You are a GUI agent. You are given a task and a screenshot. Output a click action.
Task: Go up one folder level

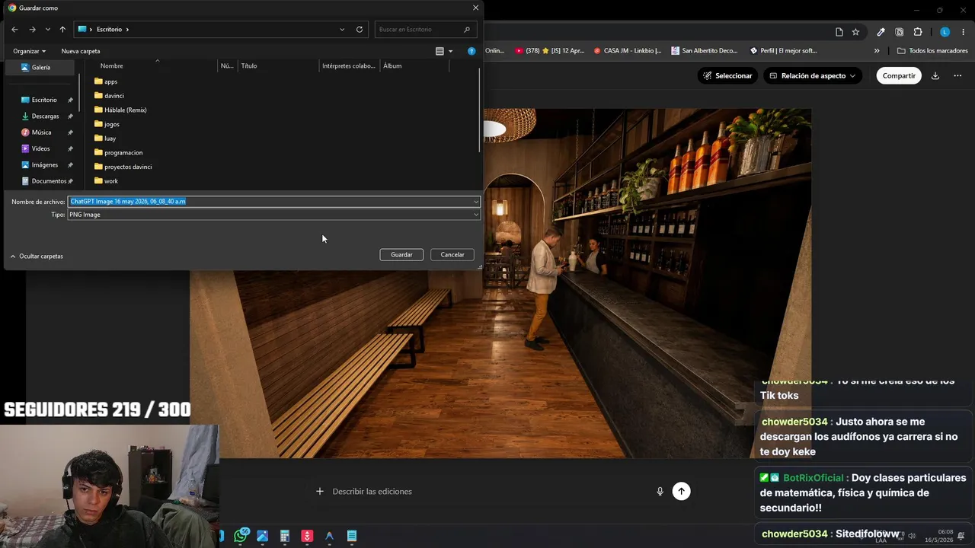(x=62, y=30)
